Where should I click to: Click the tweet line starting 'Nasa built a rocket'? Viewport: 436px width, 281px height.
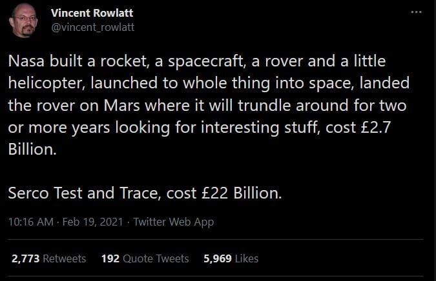197,61
